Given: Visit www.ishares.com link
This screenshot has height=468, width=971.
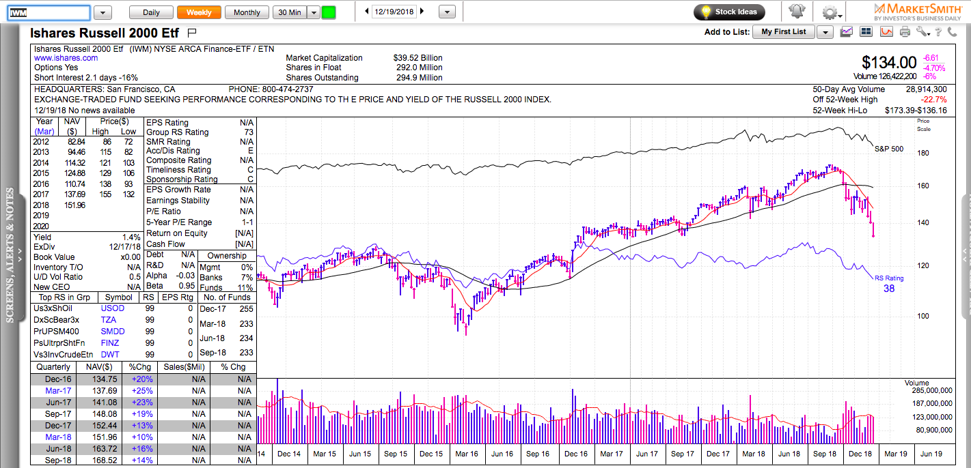Looking at the screenshot, I should 66,58.
